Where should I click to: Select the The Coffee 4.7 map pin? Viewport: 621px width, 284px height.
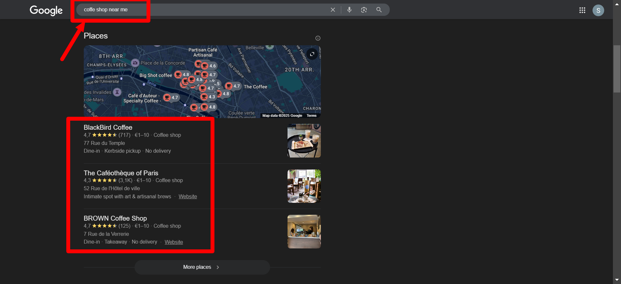pyautogui.click(x=233, y=86)
